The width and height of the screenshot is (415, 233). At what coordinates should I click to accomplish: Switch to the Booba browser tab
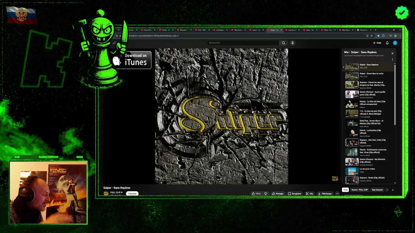coord(167,30)
